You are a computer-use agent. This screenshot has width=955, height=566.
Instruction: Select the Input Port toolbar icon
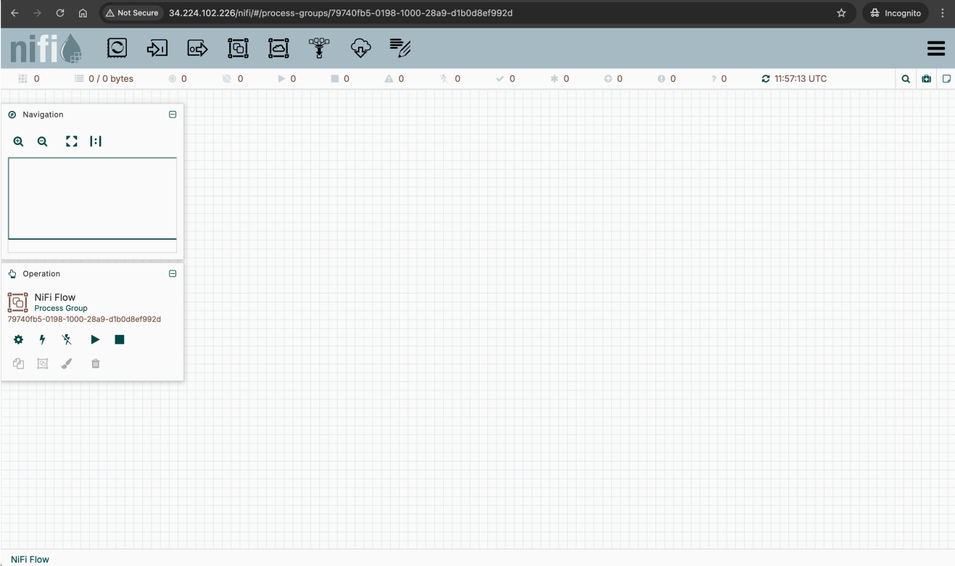click(157, 48)
